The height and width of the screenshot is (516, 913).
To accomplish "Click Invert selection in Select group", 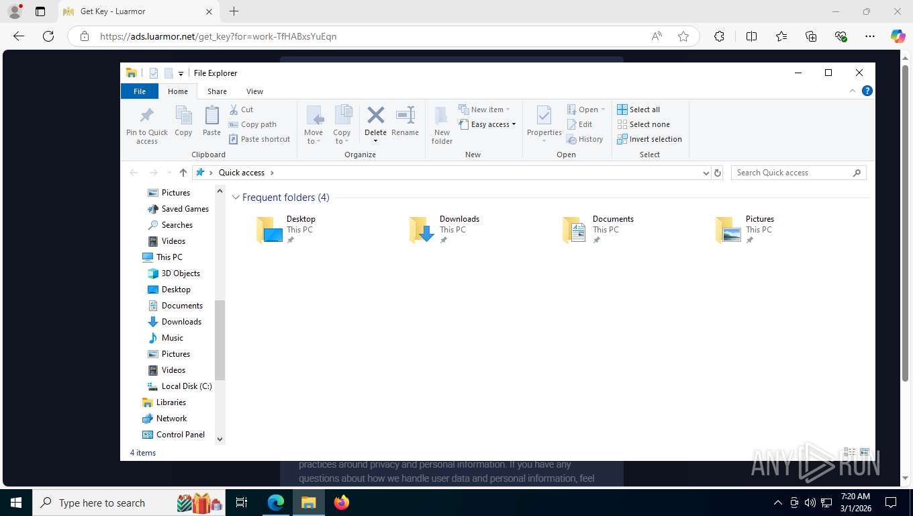I will coord(649,139).
